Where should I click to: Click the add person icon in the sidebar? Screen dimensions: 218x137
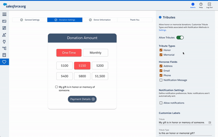(x=4, y=35)
